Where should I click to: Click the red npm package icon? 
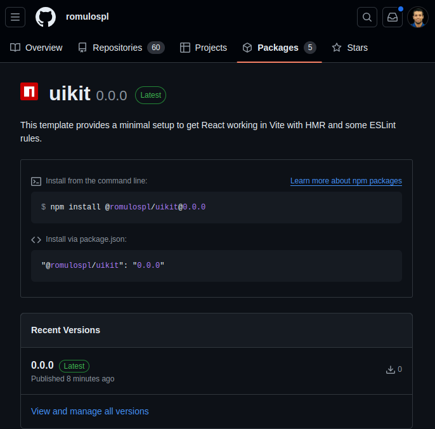point(29,91)
